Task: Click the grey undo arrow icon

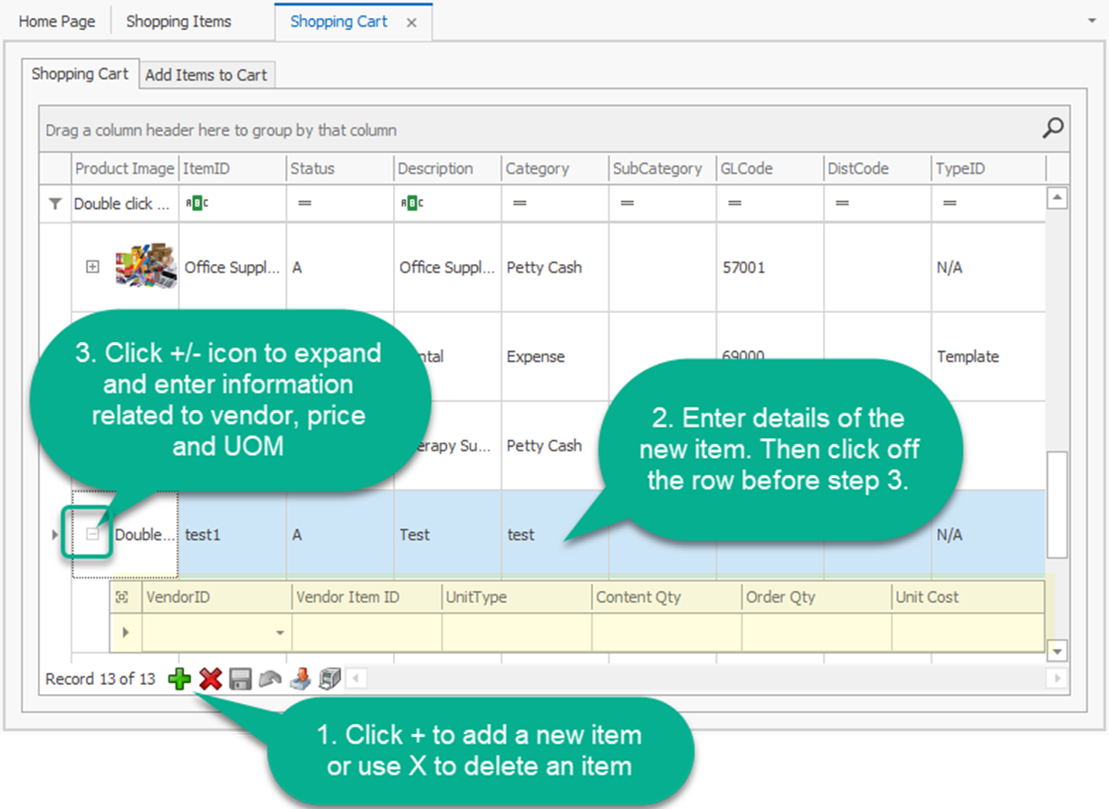Action: click(270, 679)
